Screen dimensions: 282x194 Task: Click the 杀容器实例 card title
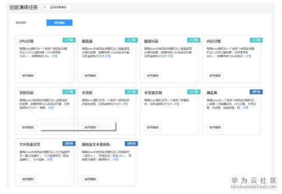tap(153, 93)
